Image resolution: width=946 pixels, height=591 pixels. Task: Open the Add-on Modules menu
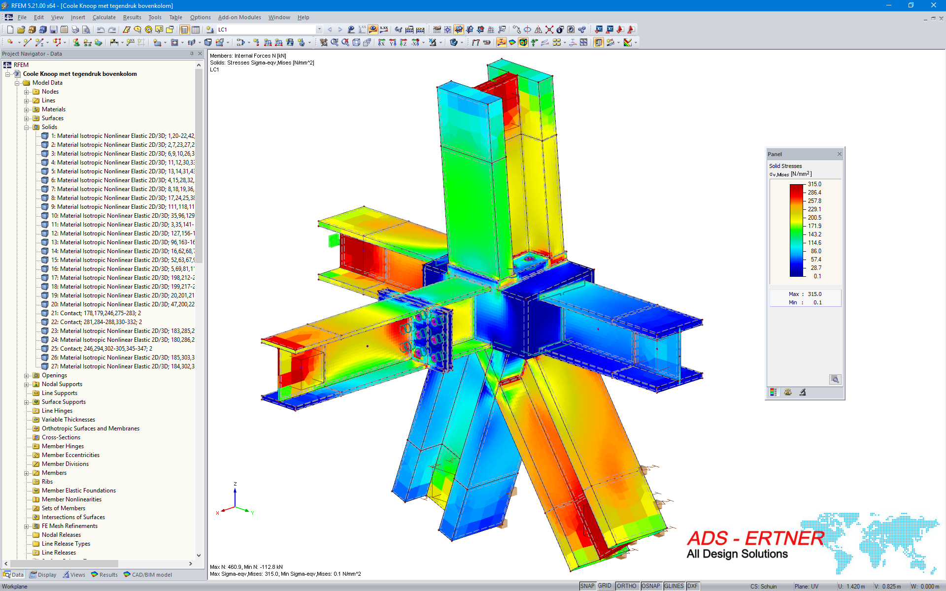239,17
